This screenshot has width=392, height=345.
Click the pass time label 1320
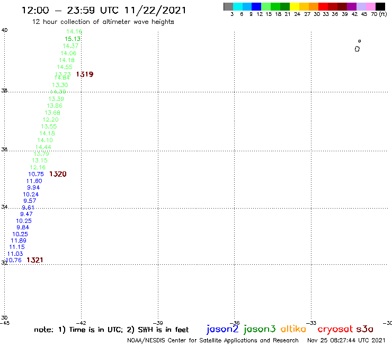(58, 174)
